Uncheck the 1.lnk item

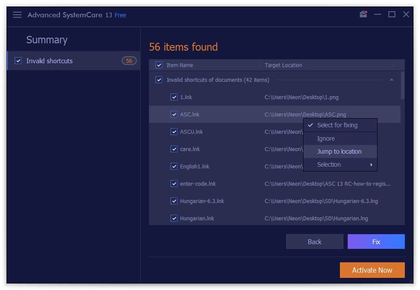click(174, 97)
